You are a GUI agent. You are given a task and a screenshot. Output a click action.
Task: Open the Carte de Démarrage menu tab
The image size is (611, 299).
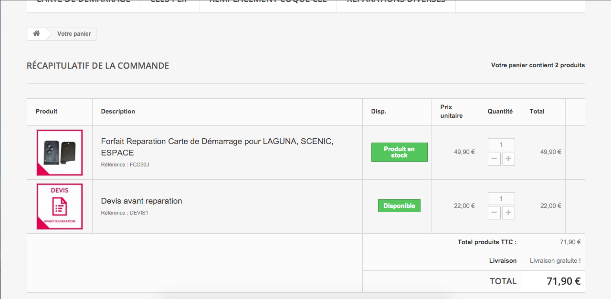(83, 2)
